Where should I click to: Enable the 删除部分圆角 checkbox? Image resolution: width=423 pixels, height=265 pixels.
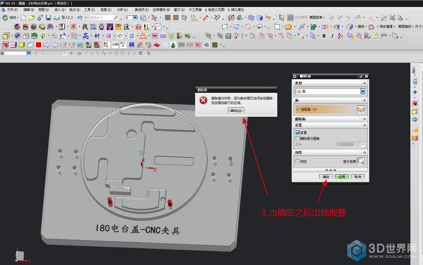tap(298, 139)
